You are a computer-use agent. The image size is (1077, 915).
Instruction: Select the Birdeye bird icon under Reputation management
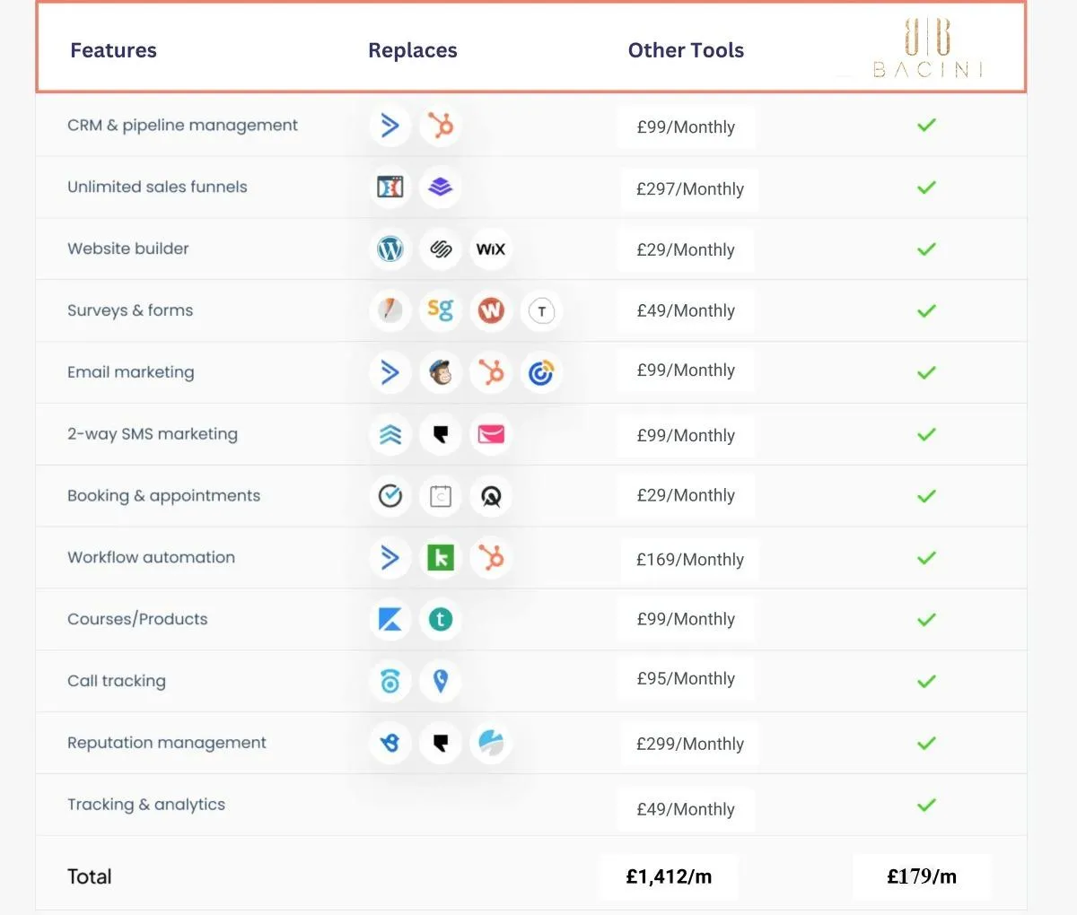pyautogui.click(x=390, y=743)
